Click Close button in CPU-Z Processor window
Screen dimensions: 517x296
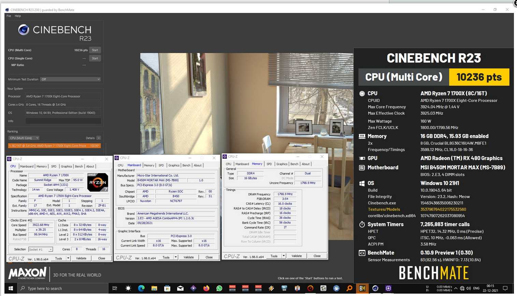click(102, 258)
